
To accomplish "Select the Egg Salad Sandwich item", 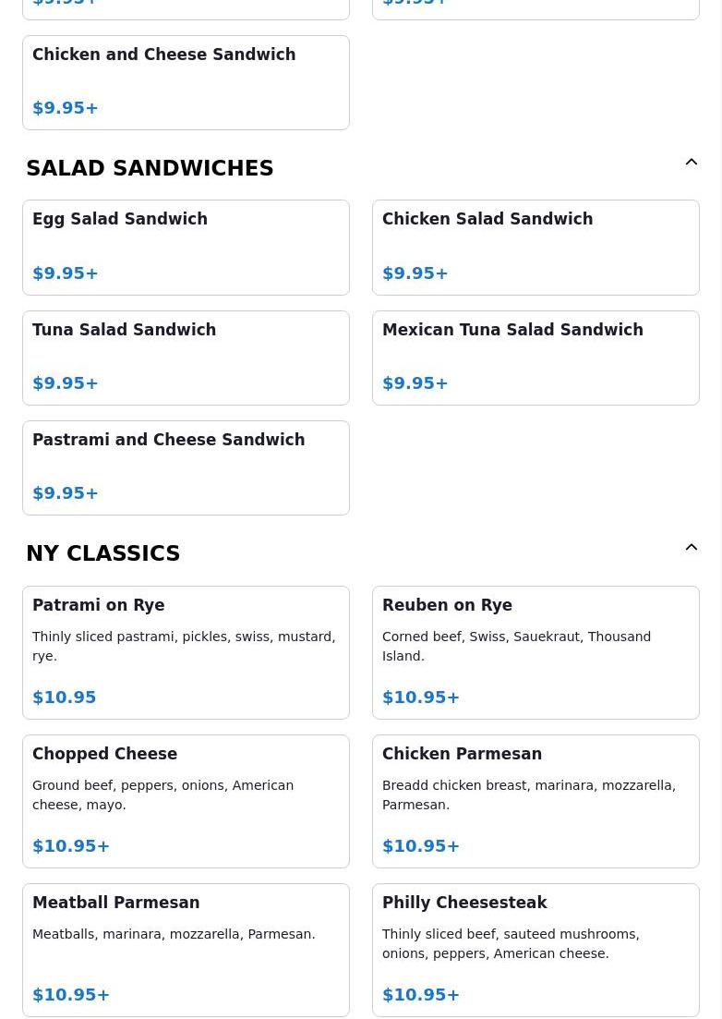I will click(186, 247).
